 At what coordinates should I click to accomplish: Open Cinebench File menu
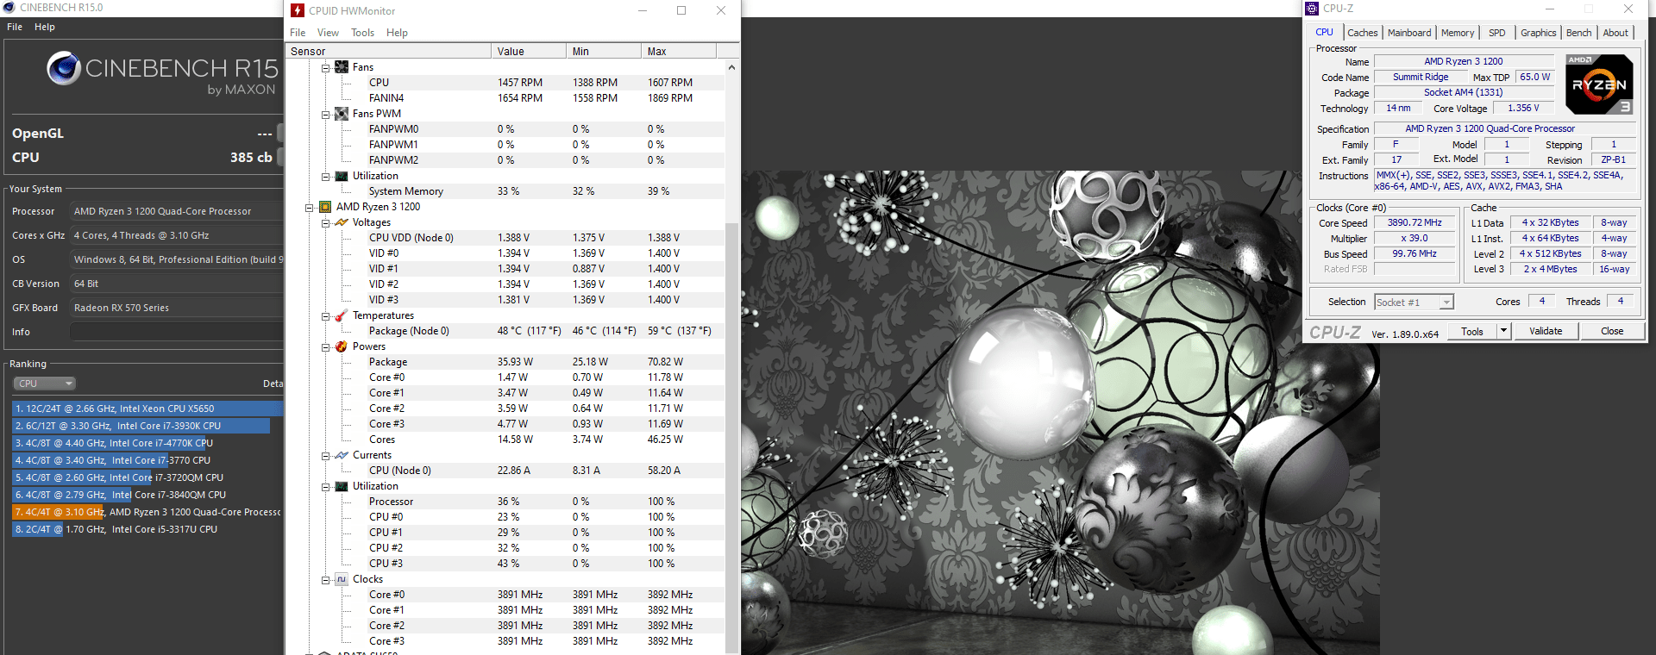15,27
